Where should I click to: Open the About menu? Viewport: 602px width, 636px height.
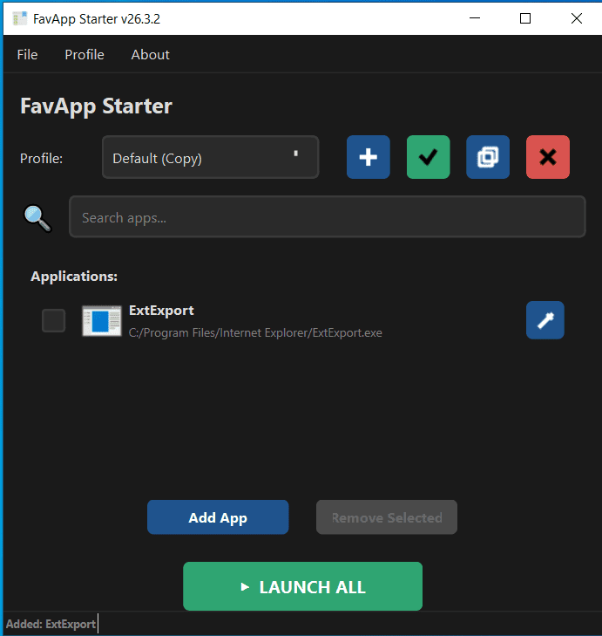151,55
